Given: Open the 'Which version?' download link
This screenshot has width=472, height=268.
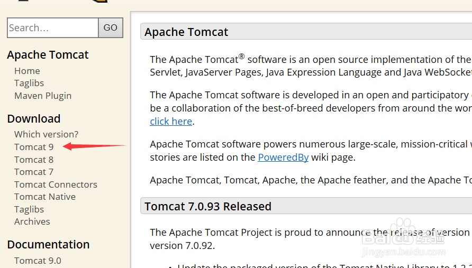Looking at the screenshot, I should (47, 134).
